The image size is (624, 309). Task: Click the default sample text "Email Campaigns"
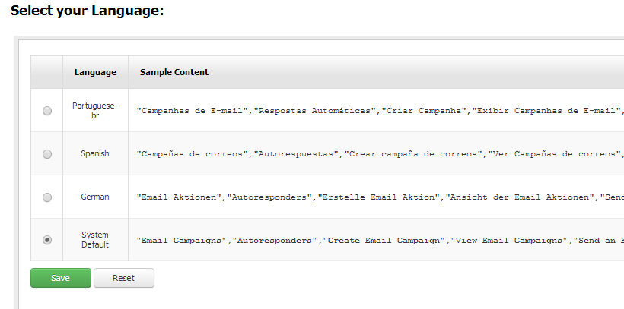click(x=181, y=240)
